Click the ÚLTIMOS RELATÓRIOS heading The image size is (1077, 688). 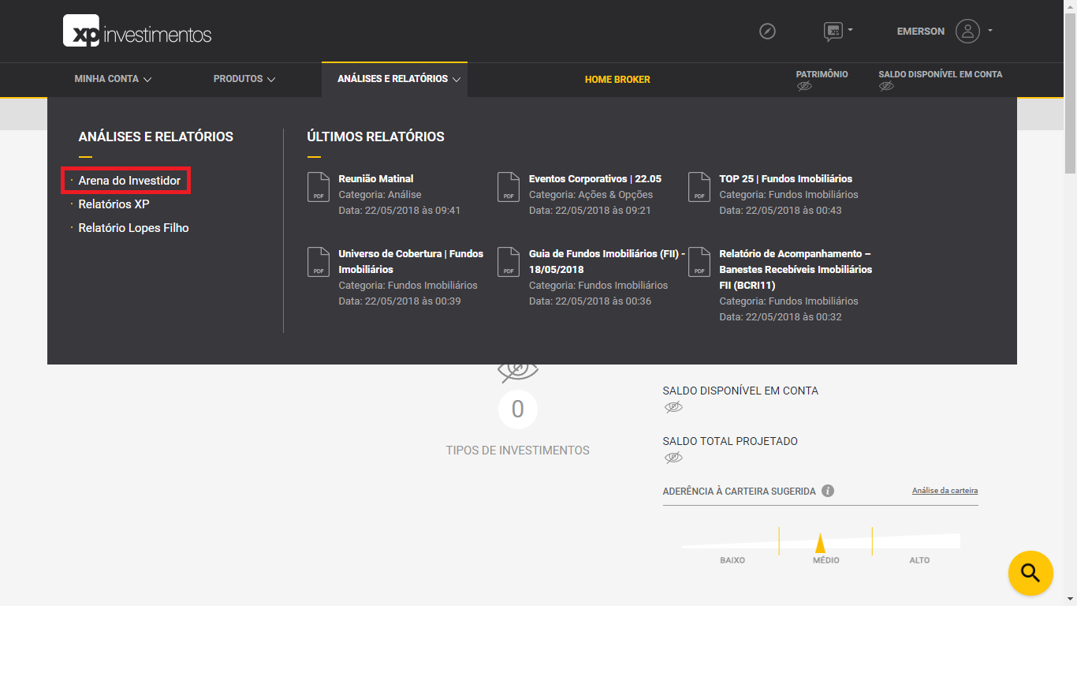tap(375, 136)
